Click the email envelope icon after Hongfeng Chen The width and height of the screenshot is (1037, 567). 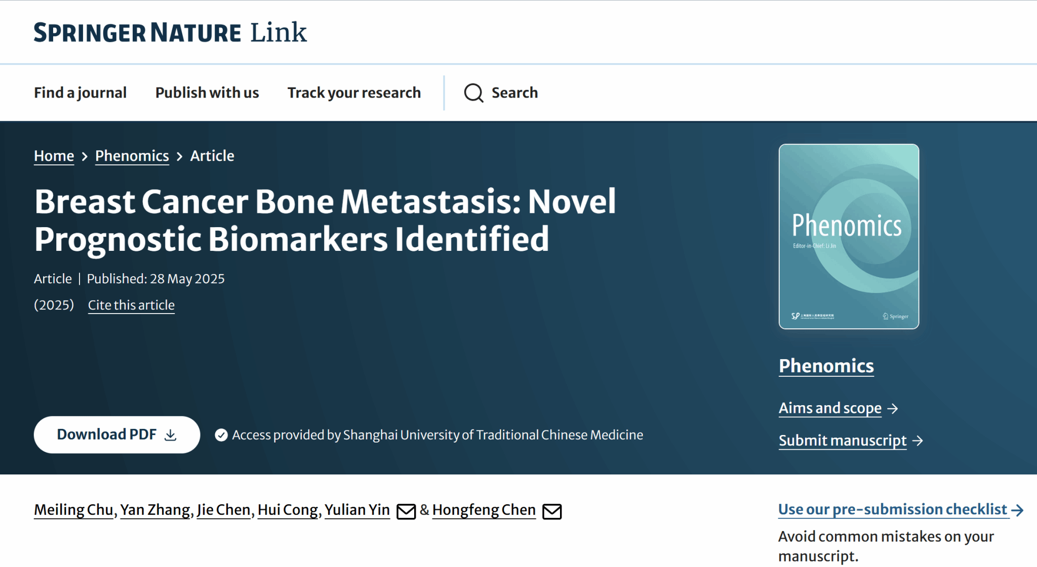(x=552, y=511)
